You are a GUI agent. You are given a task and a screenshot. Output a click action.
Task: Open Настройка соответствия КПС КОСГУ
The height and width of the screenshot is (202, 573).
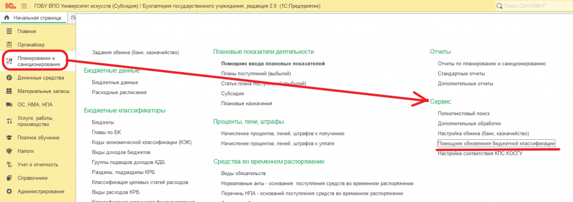click(x=480, y=153)
